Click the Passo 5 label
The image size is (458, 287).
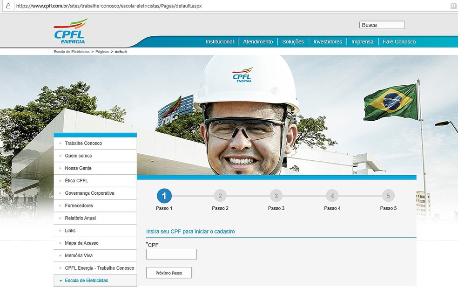[388, 208]
